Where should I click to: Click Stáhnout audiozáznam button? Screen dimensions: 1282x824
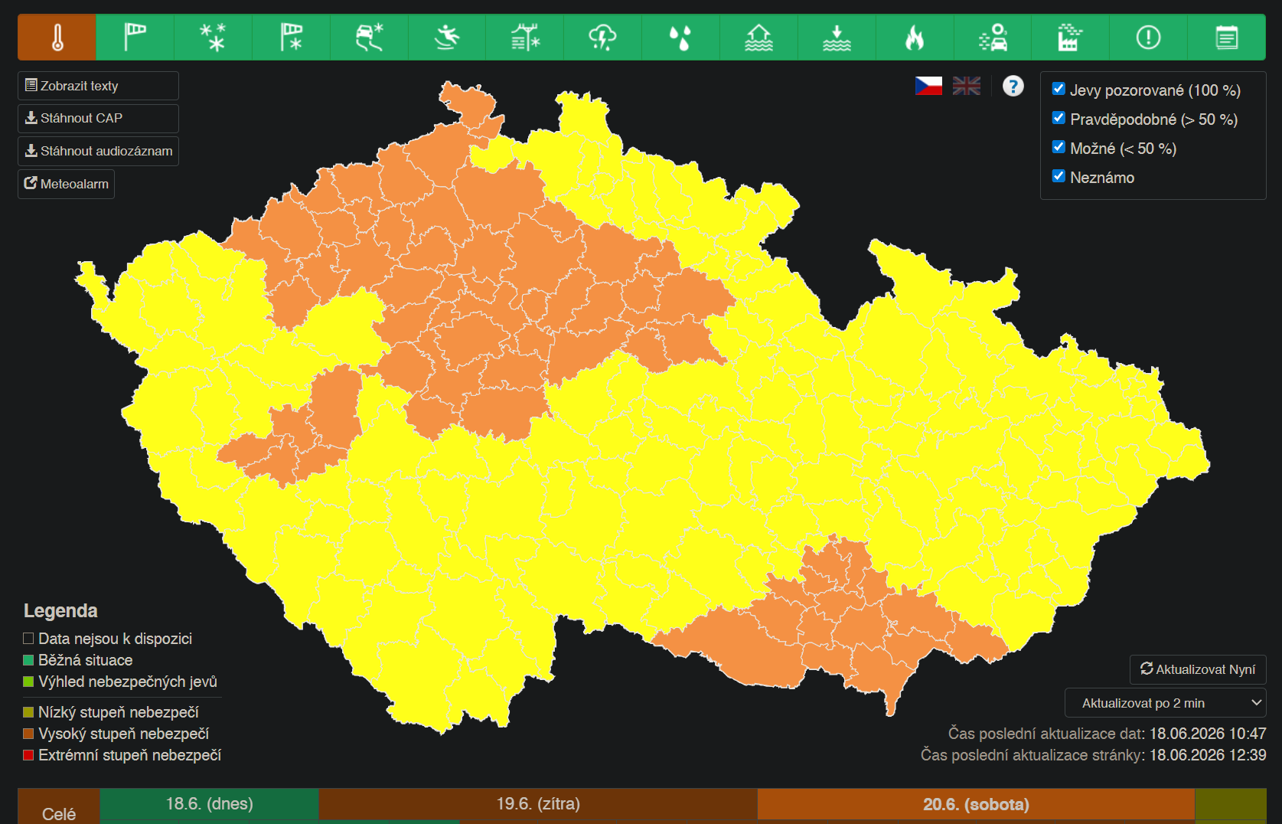[98, 151]
